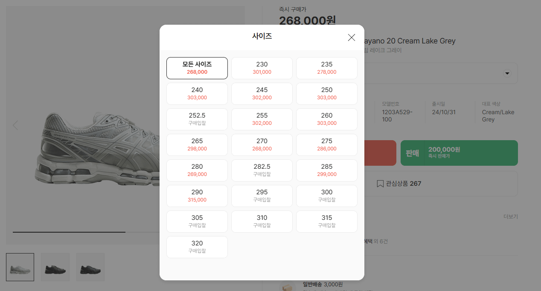Click the delivery box icon near 일반배송
The width and height of the screenshot is (541, 291).
288,287
